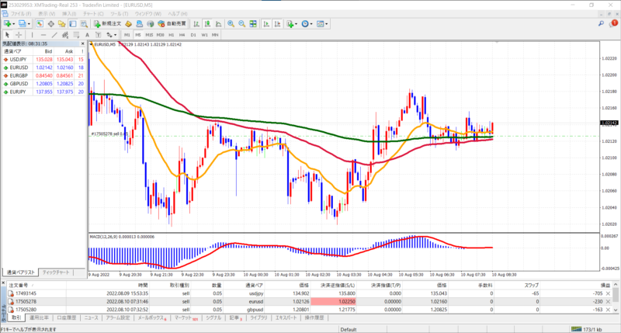621x333 pixels.
Task: Switch to ティックチャート tab
Action: pyautogui.click(x=56, y=272)
